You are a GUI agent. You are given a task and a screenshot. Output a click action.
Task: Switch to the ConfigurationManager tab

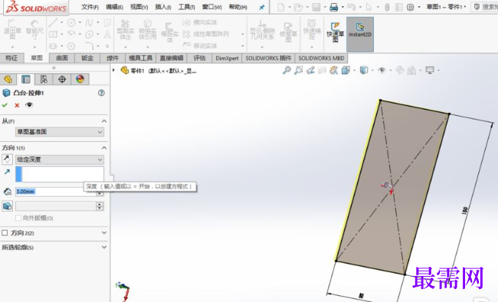(x=44, y=79)
